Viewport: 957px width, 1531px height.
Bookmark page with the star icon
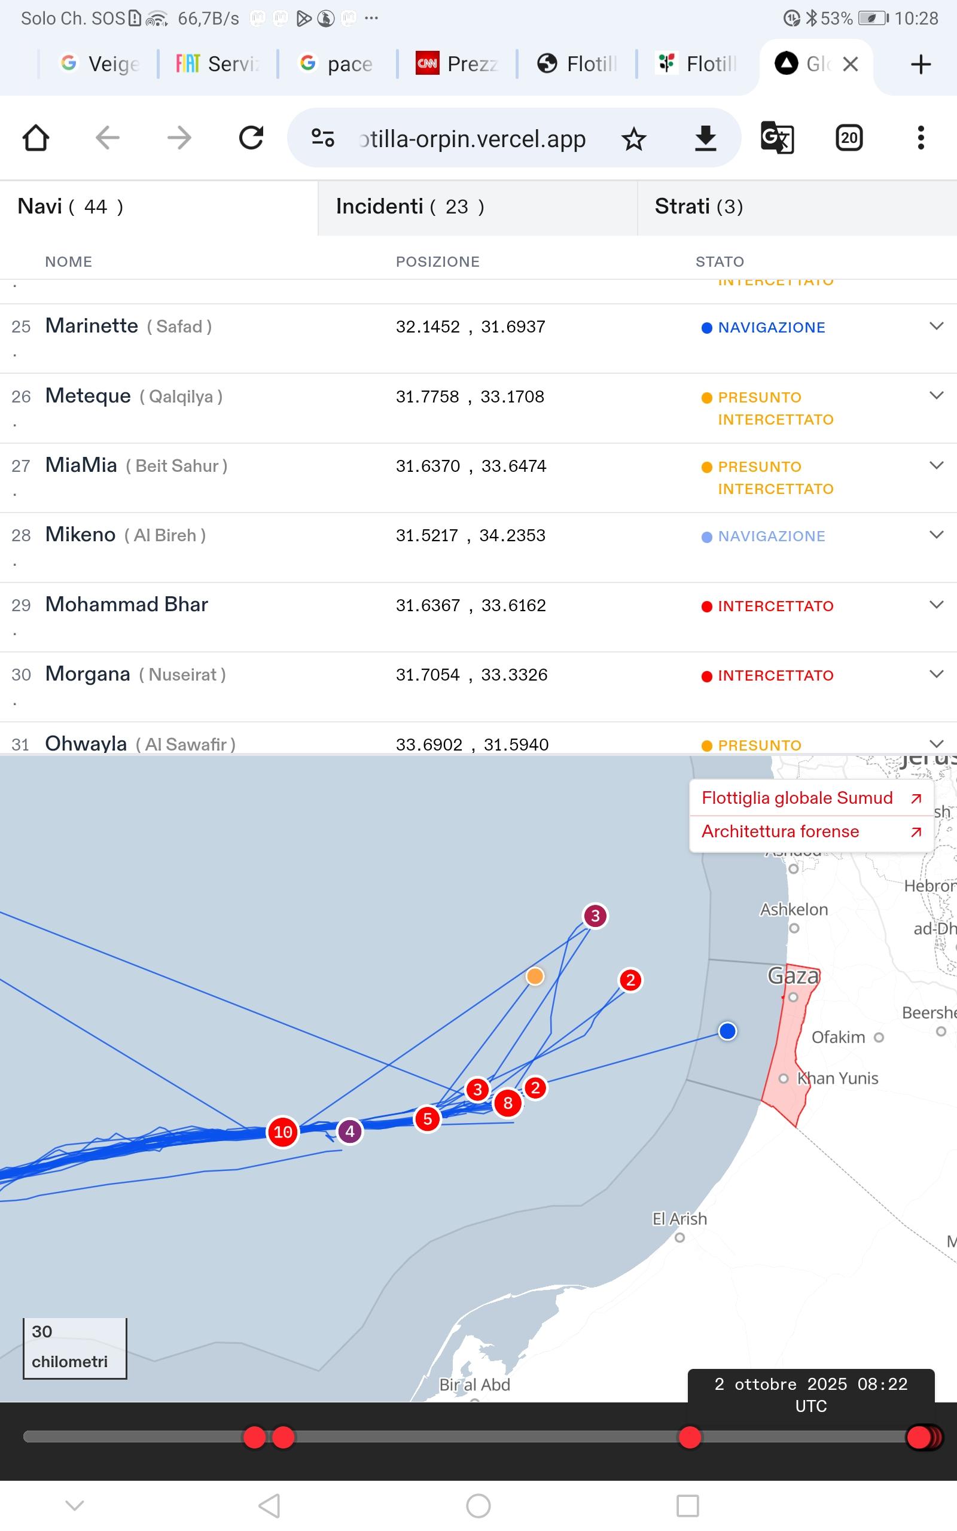coord(633,139)
